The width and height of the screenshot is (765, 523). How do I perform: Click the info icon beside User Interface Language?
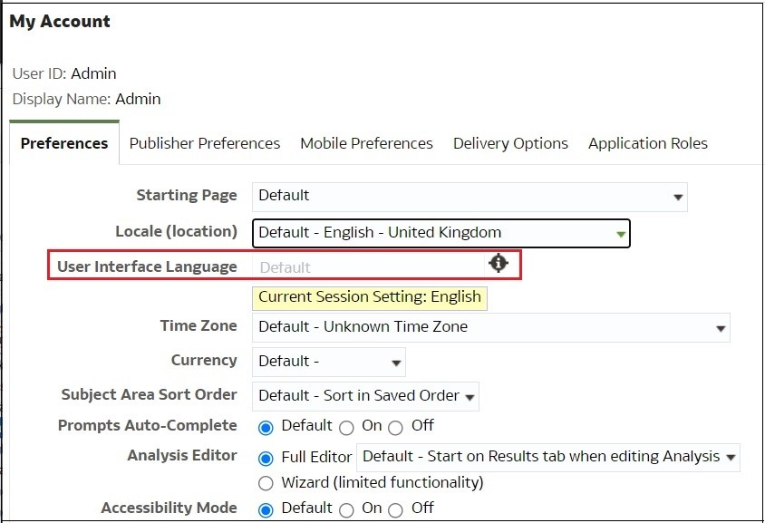[x=499, y=263]
